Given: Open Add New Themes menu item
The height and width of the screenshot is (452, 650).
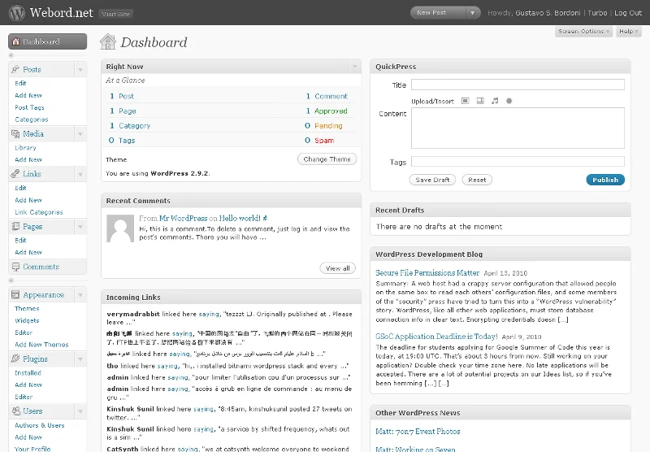Looking at the screenshot, I should 41,345.
